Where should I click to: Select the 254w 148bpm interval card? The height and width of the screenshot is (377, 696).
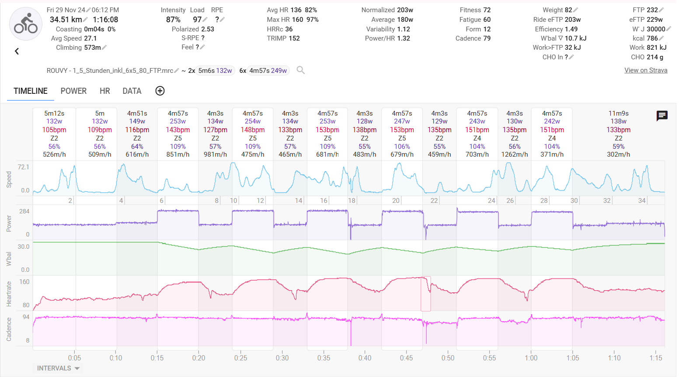pos(253,134)
